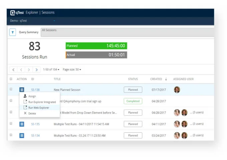Select Run Explorer Integrated menu entry
Viewport: 227px width, 160px height.
40,102
